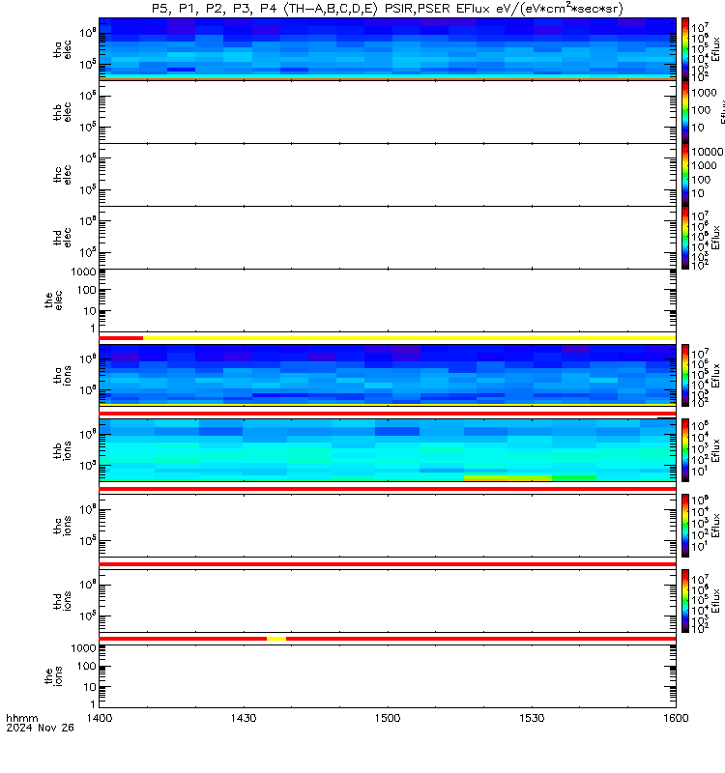Click the empty the ions plot panel
This screenshot has width=725, height=773.
388,676
